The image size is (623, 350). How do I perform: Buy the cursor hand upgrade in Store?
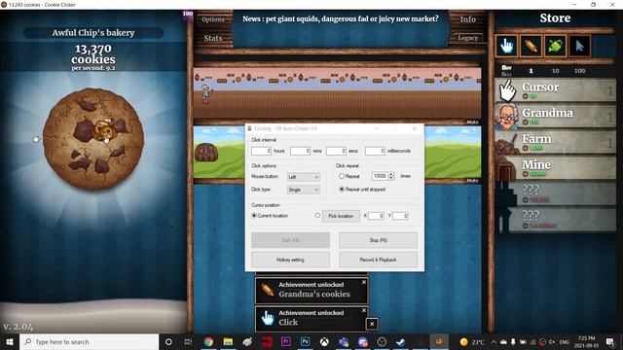pyautogui.click(x=506, y=46)
